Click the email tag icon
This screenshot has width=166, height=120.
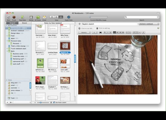pyautogui.click(x=9, y=85)
